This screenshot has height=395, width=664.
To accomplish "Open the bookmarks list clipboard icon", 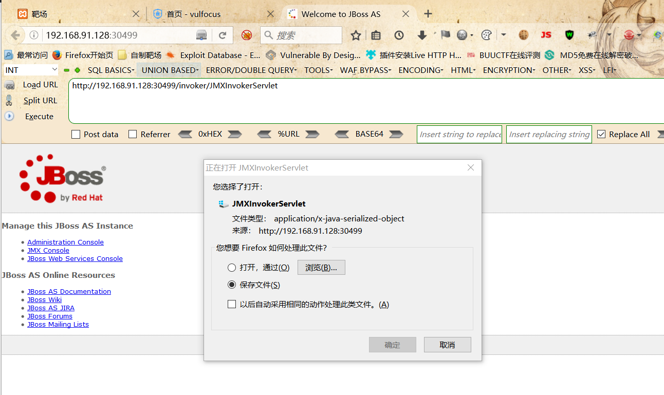I will coord(376,35).
